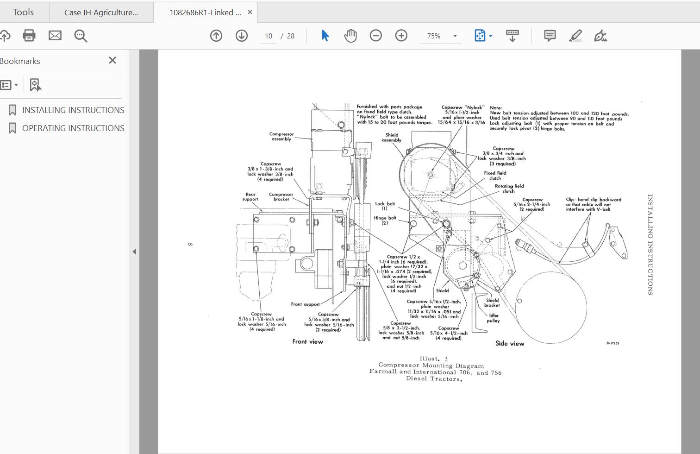Open the sign document tool

pos(600,36)
